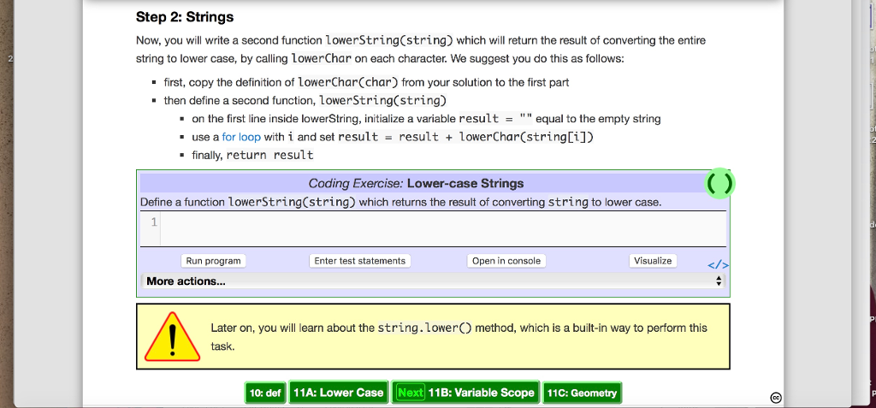Toggle the code editor via </> icon

pos(718,265)
